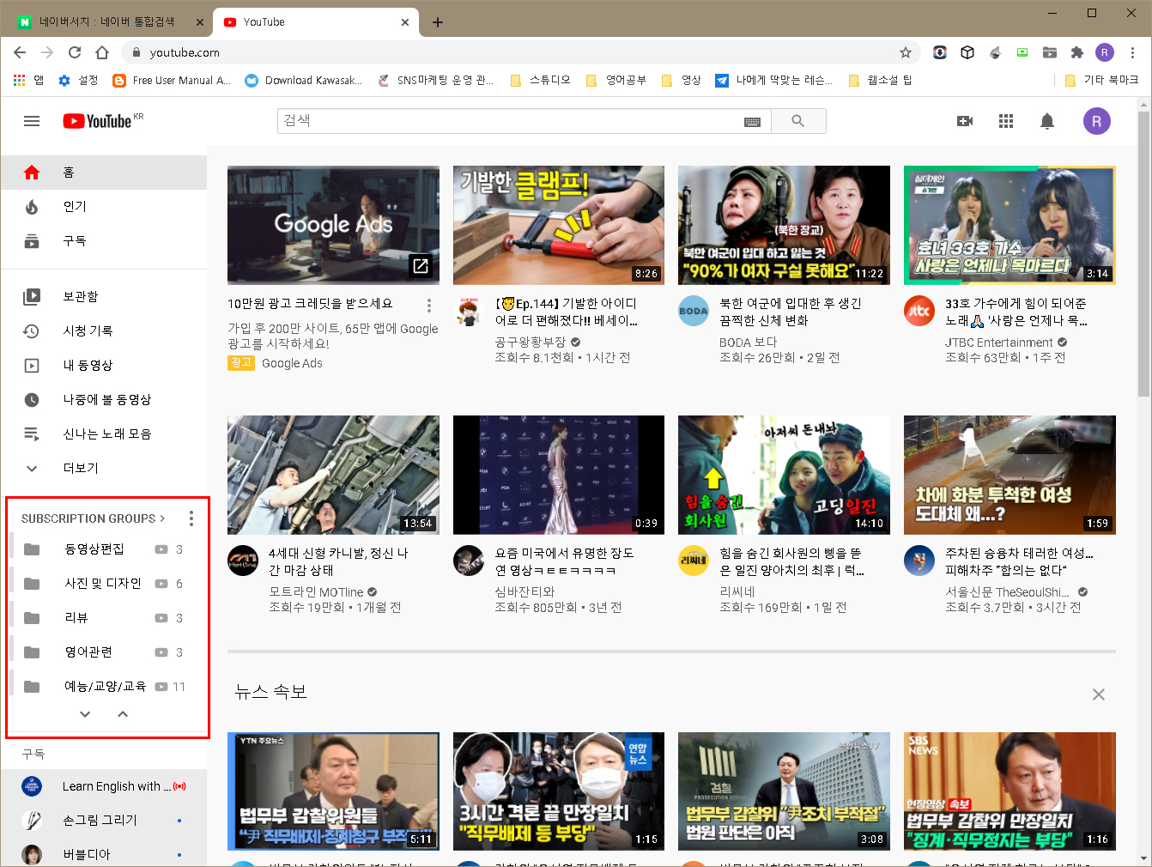
Task: Open the YouTube apps grid
Action: pyautogui.click(x=1005, y=121)
